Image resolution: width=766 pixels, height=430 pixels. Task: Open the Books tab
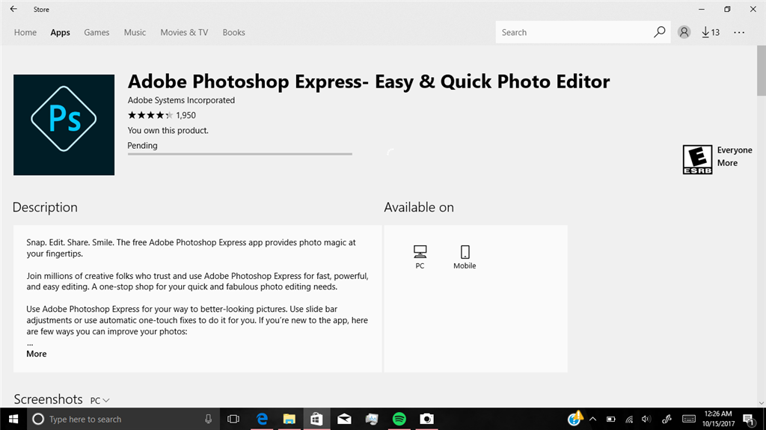233,32
